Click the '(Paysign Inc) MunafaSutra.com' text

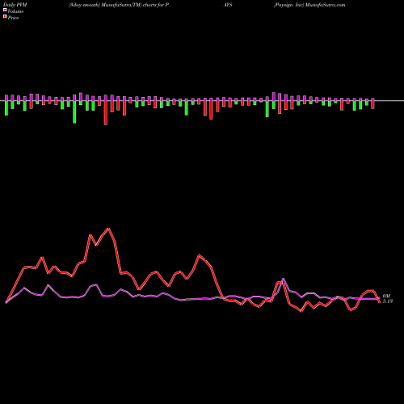pyautogui.click(x=309, y=5)
